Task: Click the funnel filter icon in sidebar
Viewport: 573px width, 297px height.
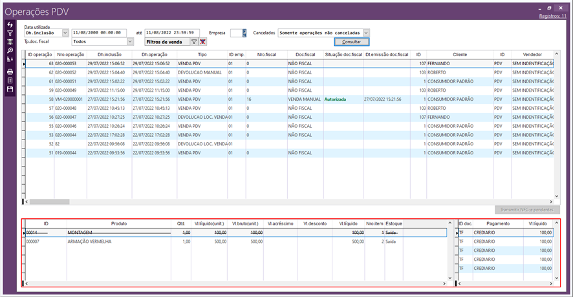Action: coord(10,32)
